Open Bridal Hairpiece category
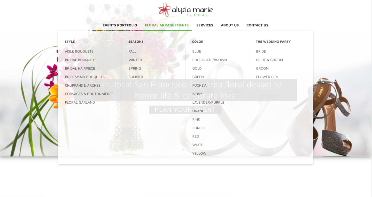Viewport: 372px width, 197px height. point(80,69)
